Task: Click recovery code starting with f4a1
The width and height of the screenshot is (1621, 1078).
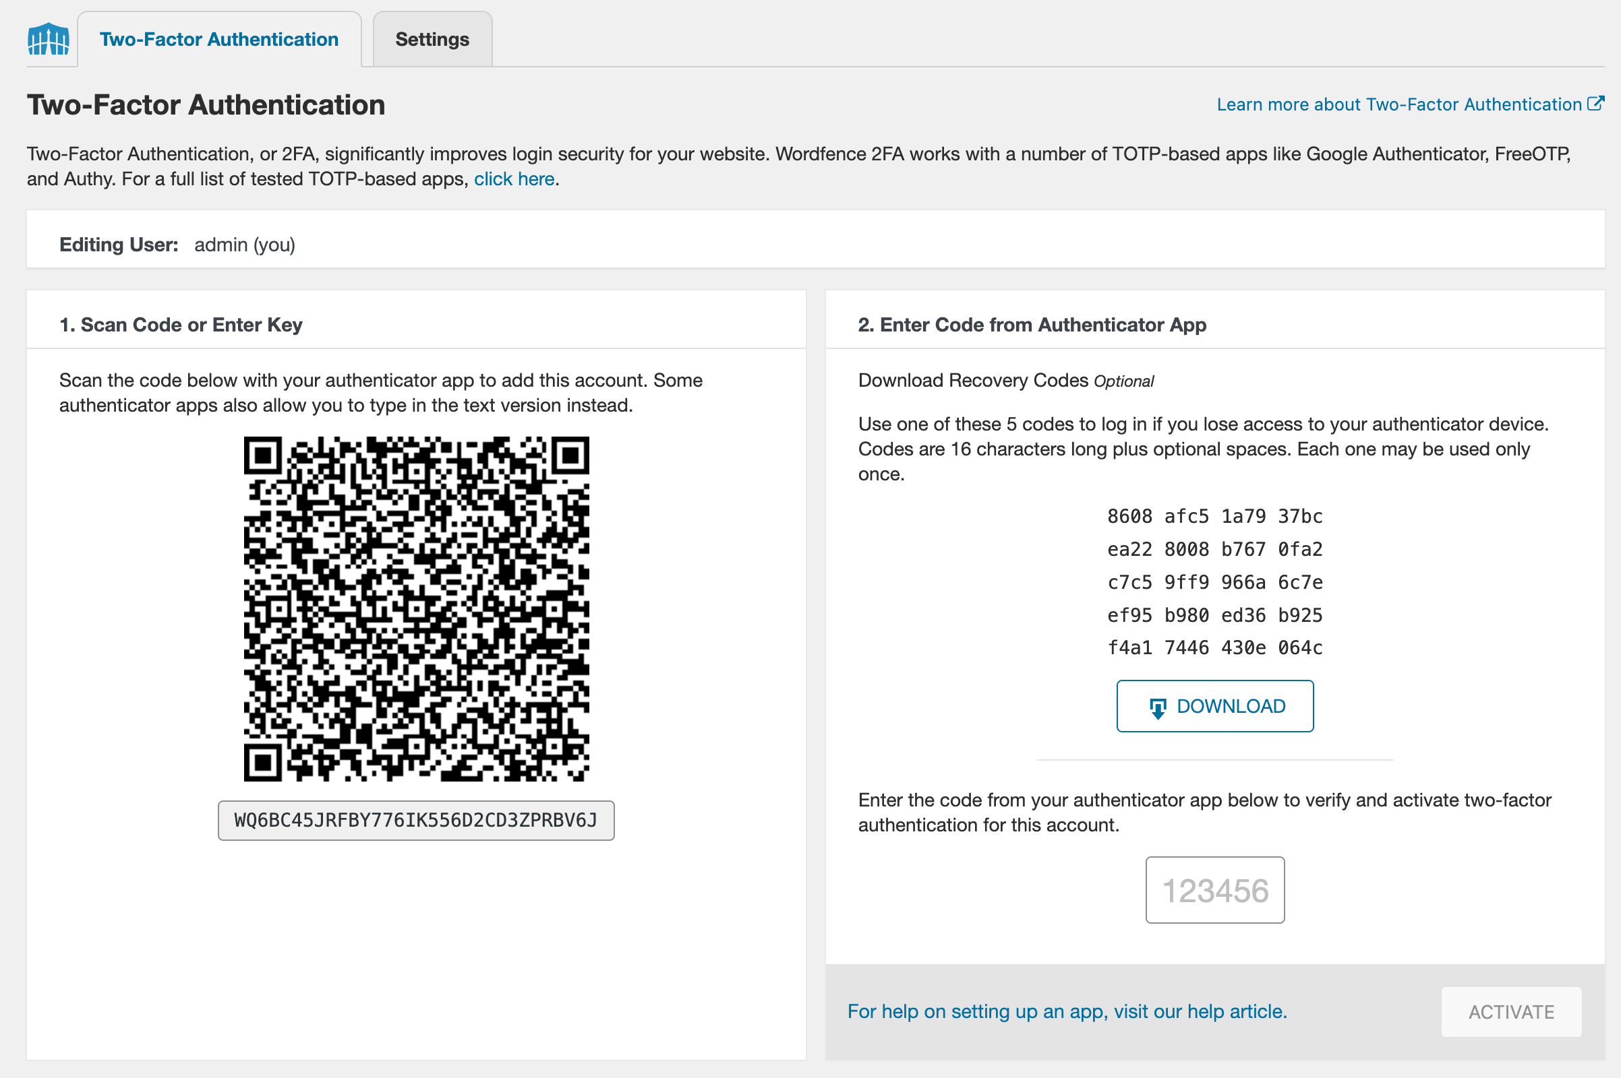Action: (x=1214, y=647)
